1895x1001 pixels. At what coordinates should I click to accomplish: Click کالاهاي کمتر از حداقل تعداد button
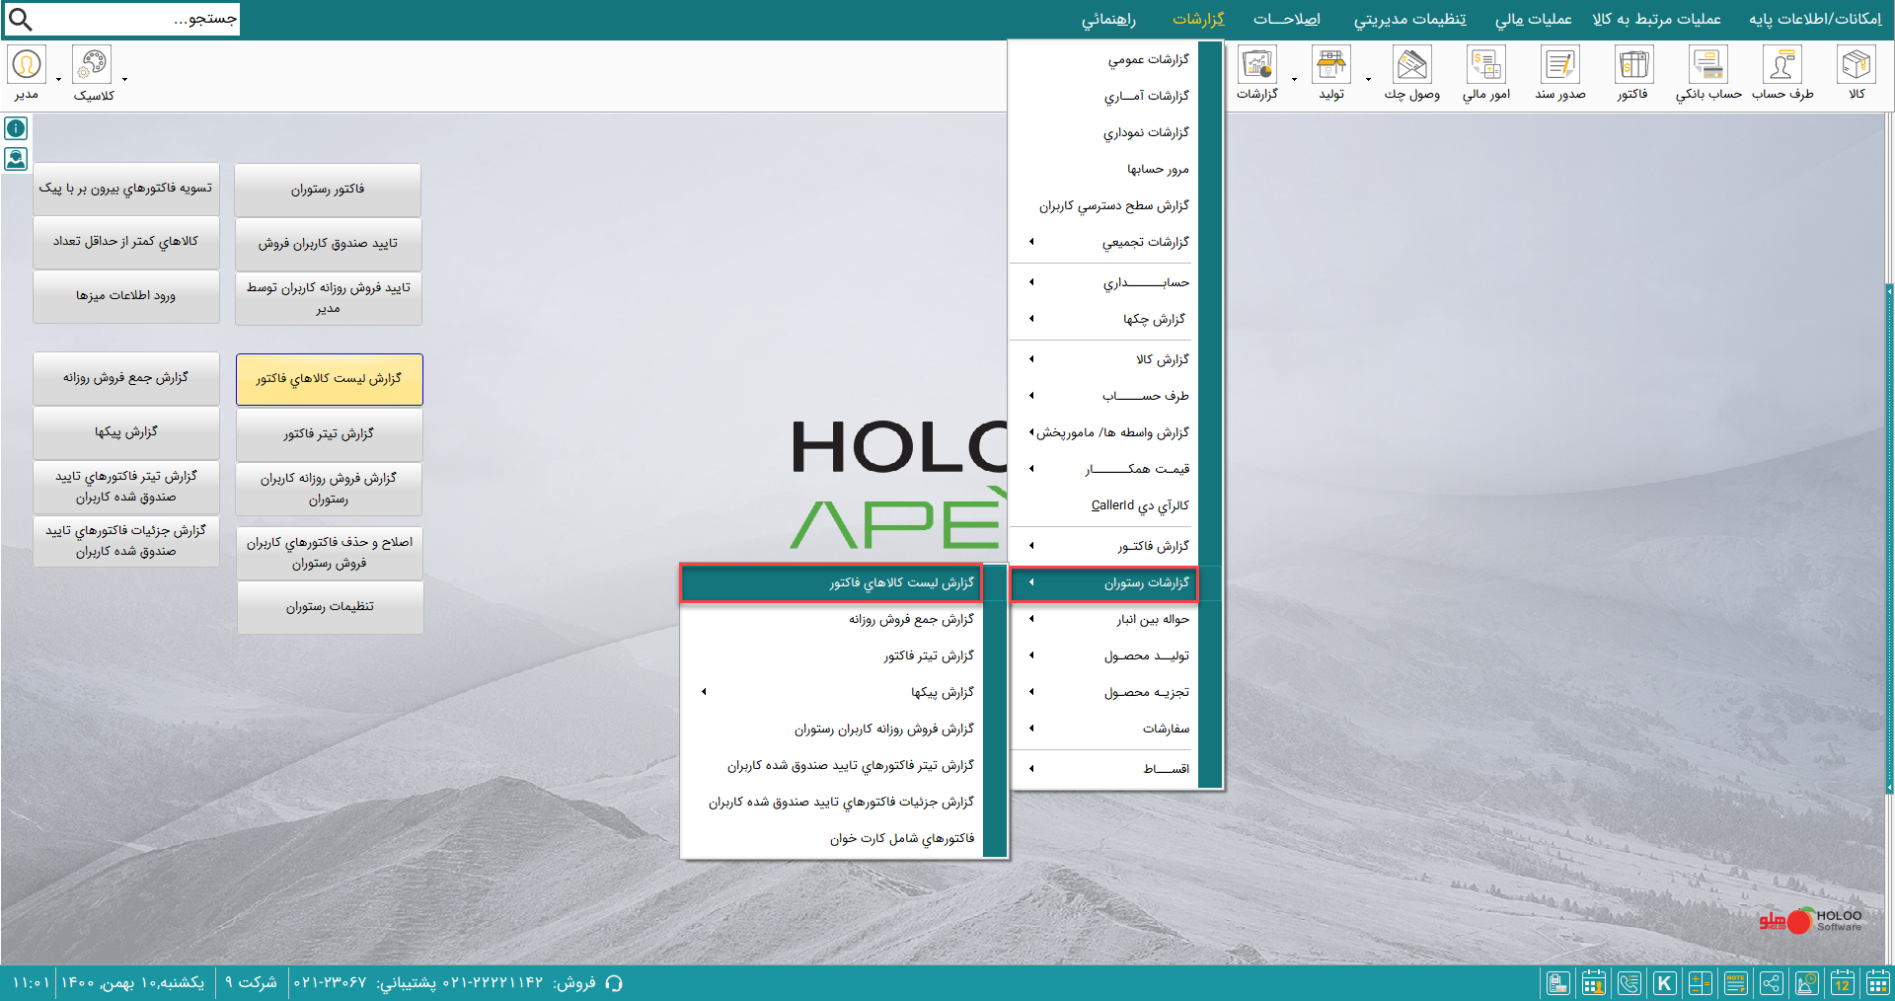point(125,242)
